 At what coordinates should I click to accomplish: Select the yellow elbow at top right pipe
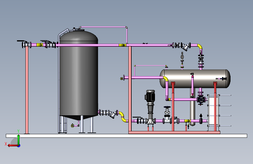[x=200, y=46]
